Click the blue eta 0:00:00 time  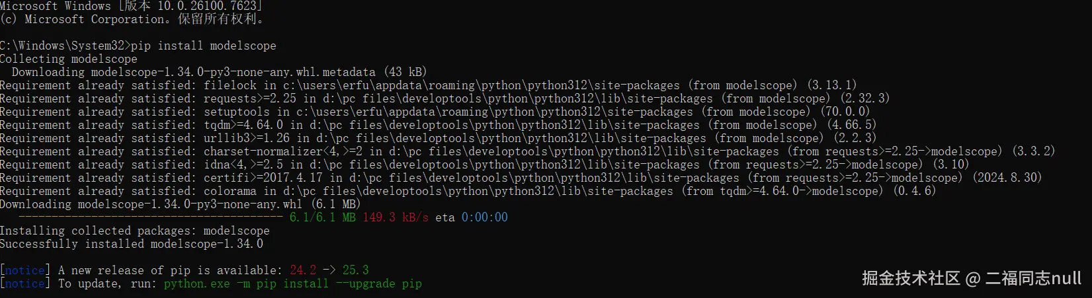click(x=484, y=217)
